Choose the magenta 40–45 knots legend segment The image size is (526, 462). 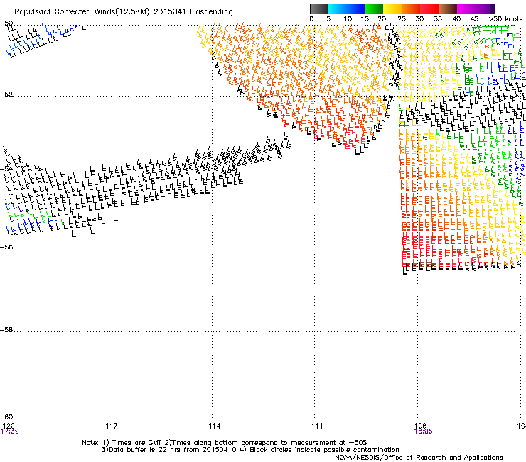(x=466, y=9)
